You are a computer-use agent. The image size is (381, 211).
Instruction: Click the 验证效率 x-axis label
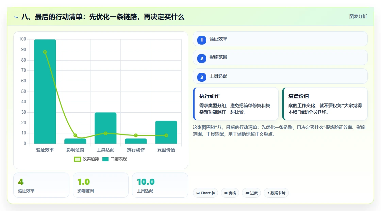[45, 150]
